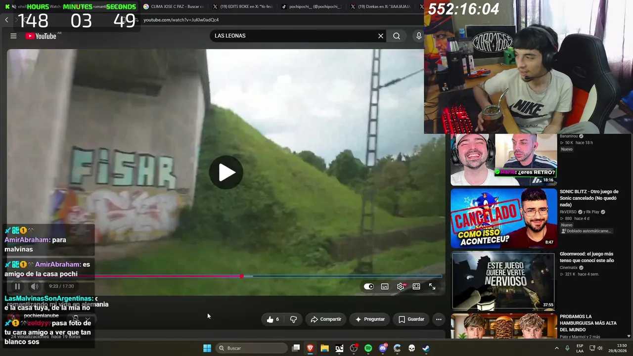Open Gloomwood video title link
This screenshot has height=356, width=633.
pyautogui.click(x=587, y=257)
